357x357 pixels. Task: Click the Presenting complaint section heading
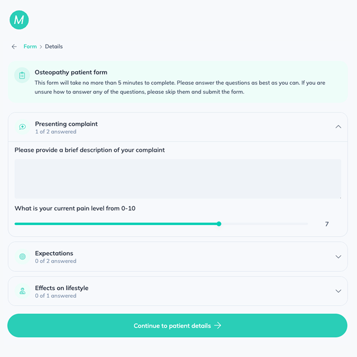66,124
